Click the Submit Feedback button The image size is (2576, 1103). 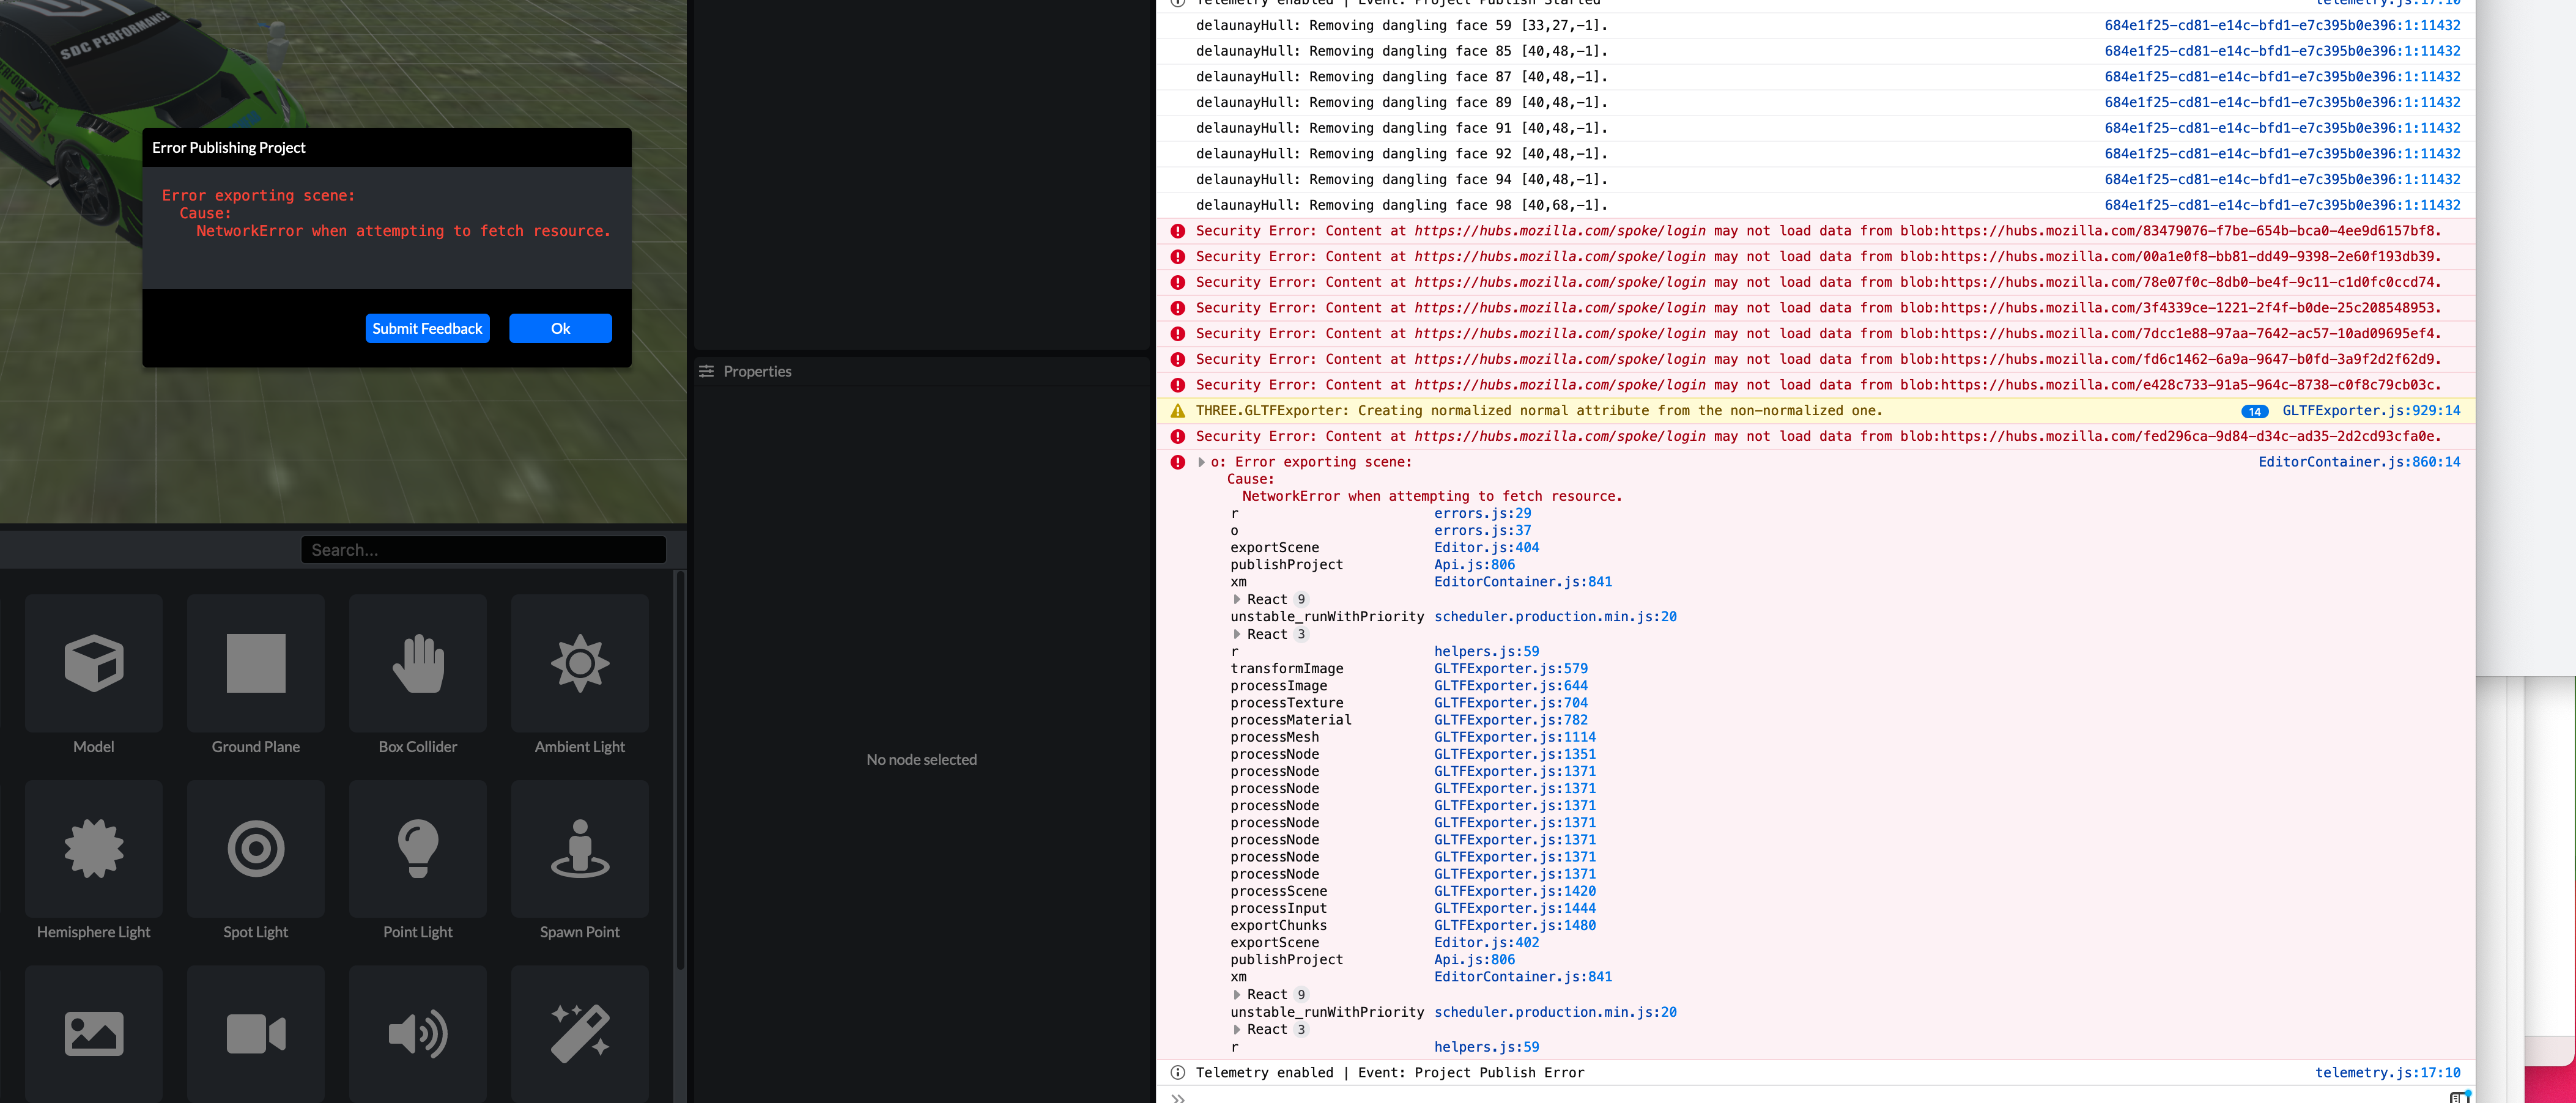[427, 328]
